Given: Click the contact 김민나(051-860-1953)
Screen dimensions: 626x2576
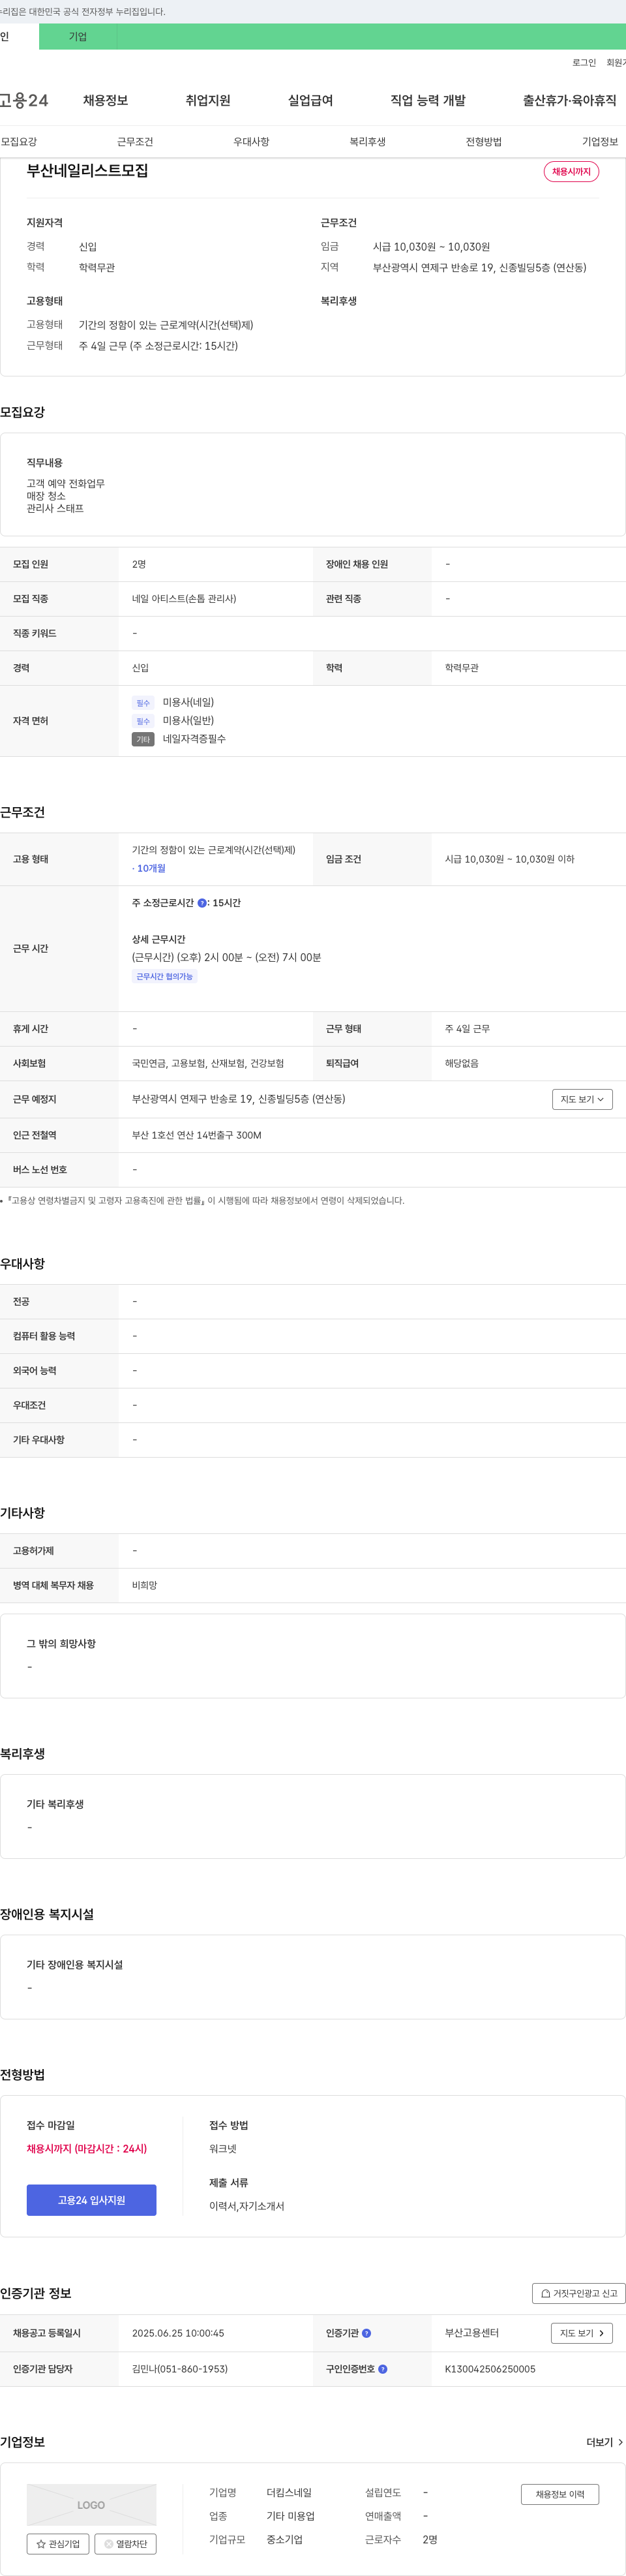Looking at the screenshot, I should pyautogui.click(x=180, y=2369).
